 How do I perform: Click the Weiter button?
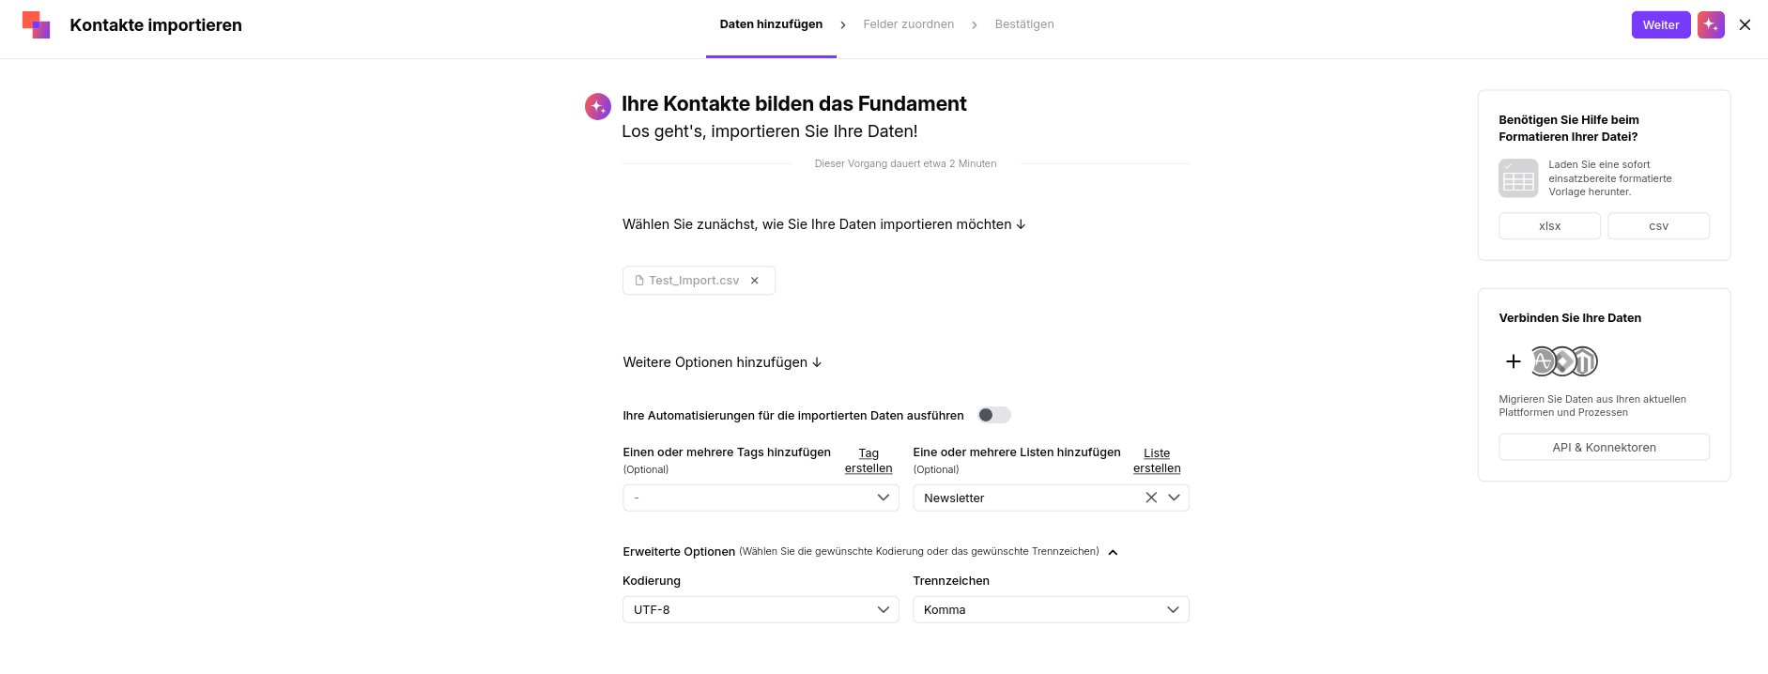point(1661,24)
